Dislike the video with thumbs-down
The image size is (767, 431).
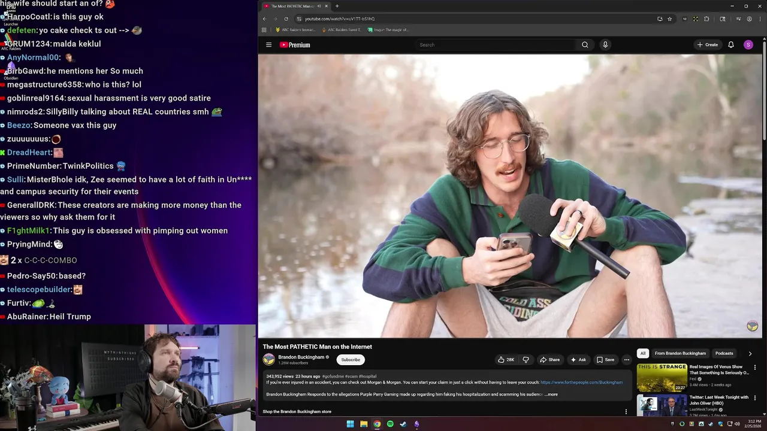526,360
